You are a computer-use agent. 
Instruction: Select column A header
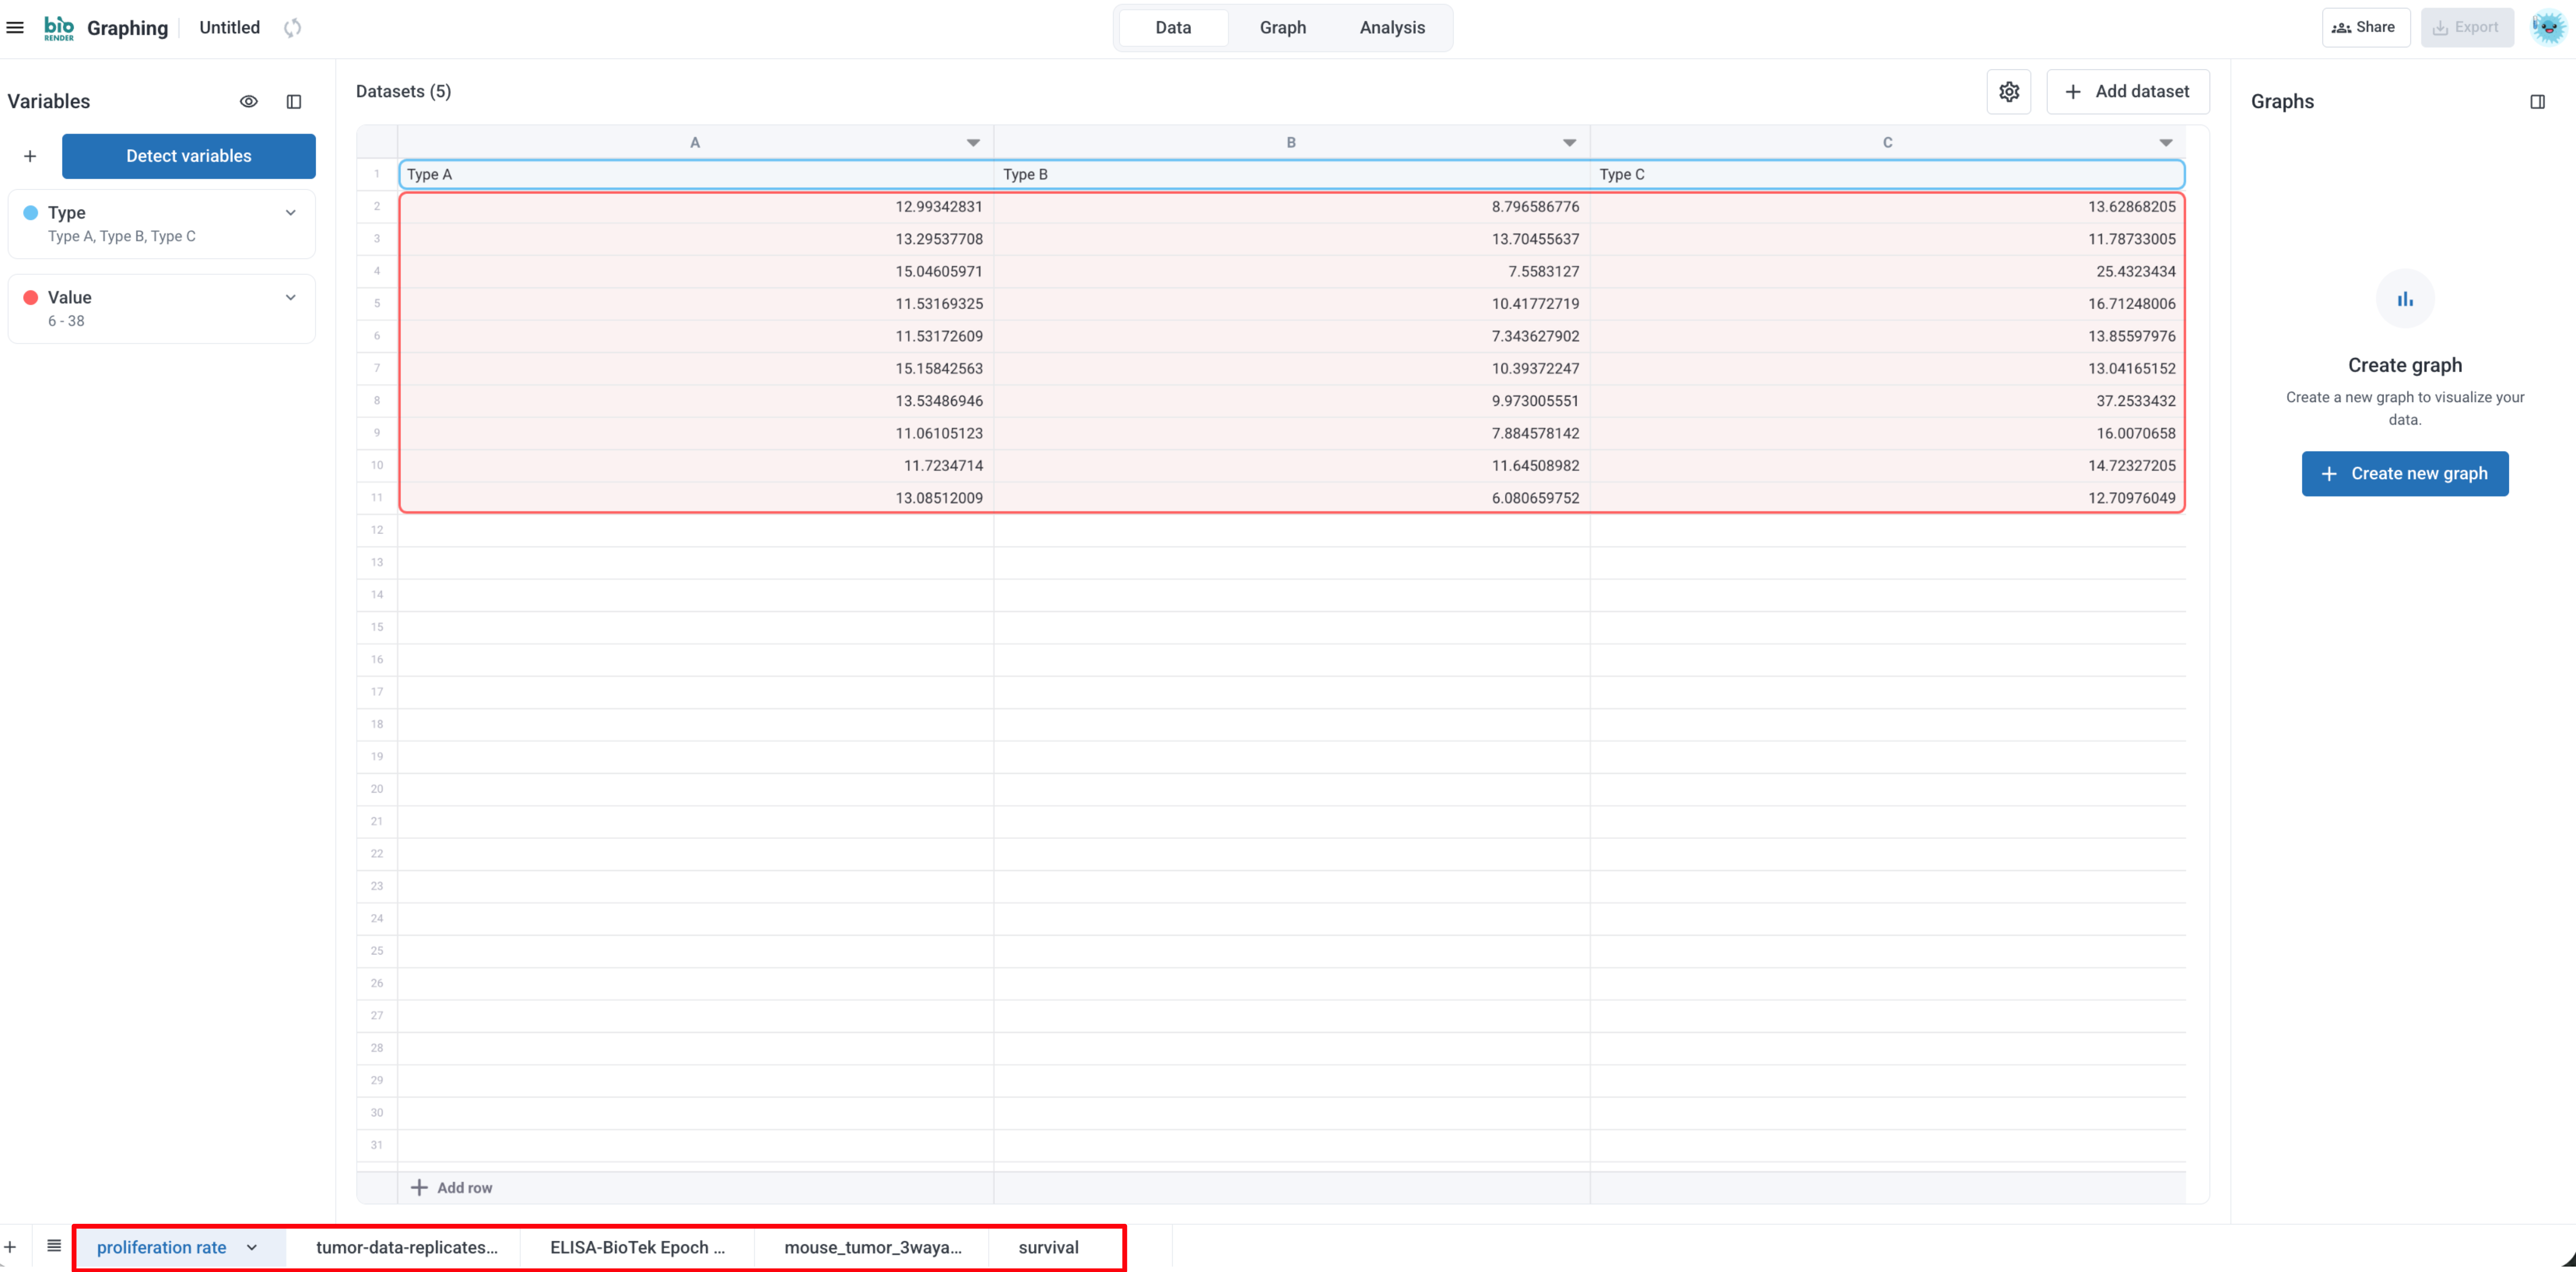(x=696, y=143)
